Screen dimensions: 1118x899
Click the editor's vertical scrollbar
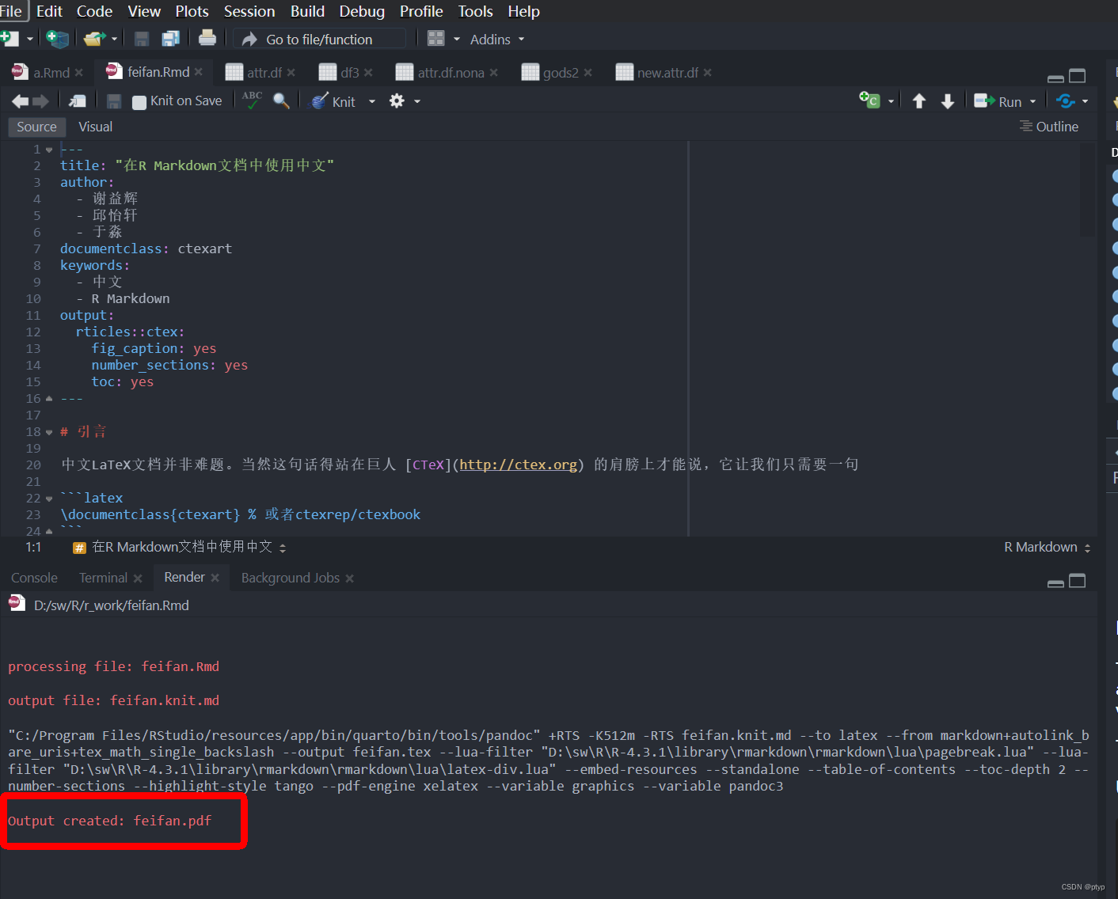point(1088,190)
